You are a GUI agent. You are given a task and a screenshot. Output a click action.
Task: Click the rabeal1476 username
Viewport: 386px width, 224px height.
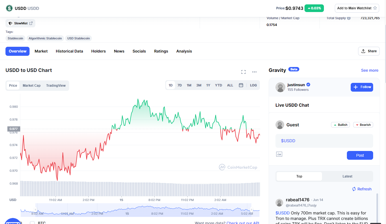coord(298,200)
